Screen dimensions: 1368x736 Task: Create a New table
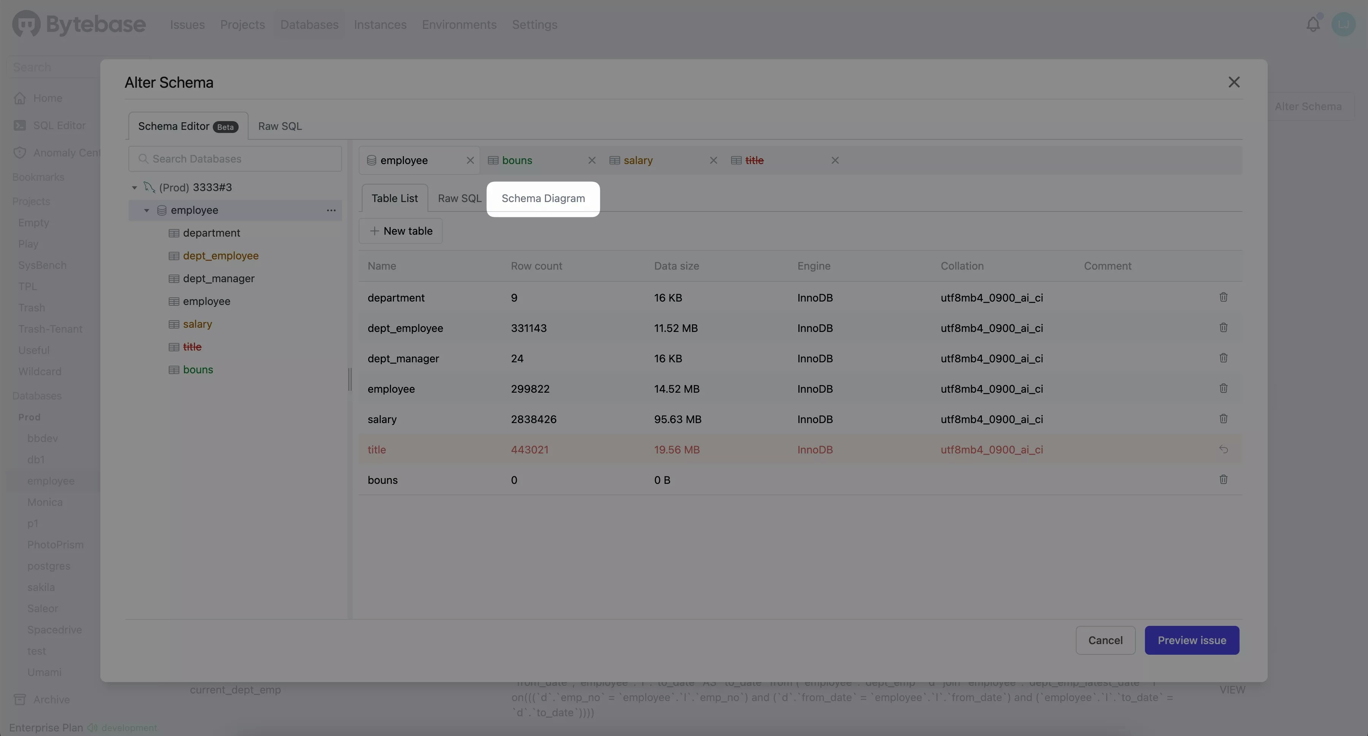coord(401,231)
